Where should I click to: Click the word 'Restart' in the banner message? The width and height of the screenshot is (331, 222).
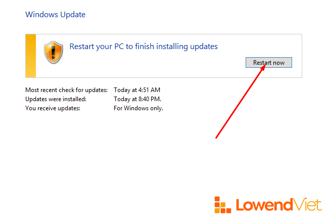click(83, 47)
